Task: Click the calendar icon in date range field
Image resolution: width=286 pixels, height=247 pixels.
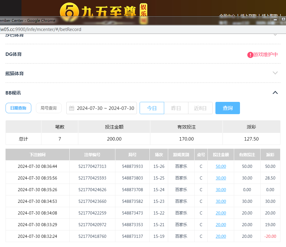Action: click(71, 108)
